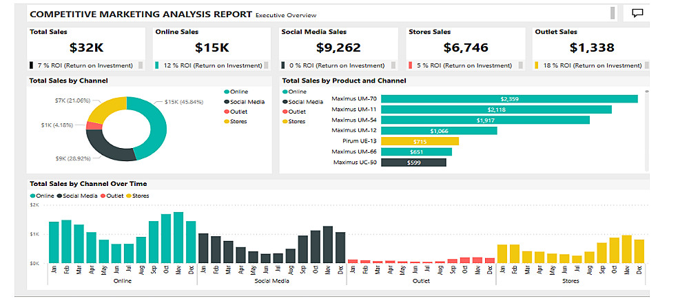Image resolution: width=689 pixels, height=303 pixels.
Task: Select the Maximus UC-50 dark bar
Action: (413, 163)
